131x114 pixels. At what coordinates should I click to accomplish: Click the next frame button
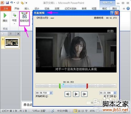tap(84, 94)
